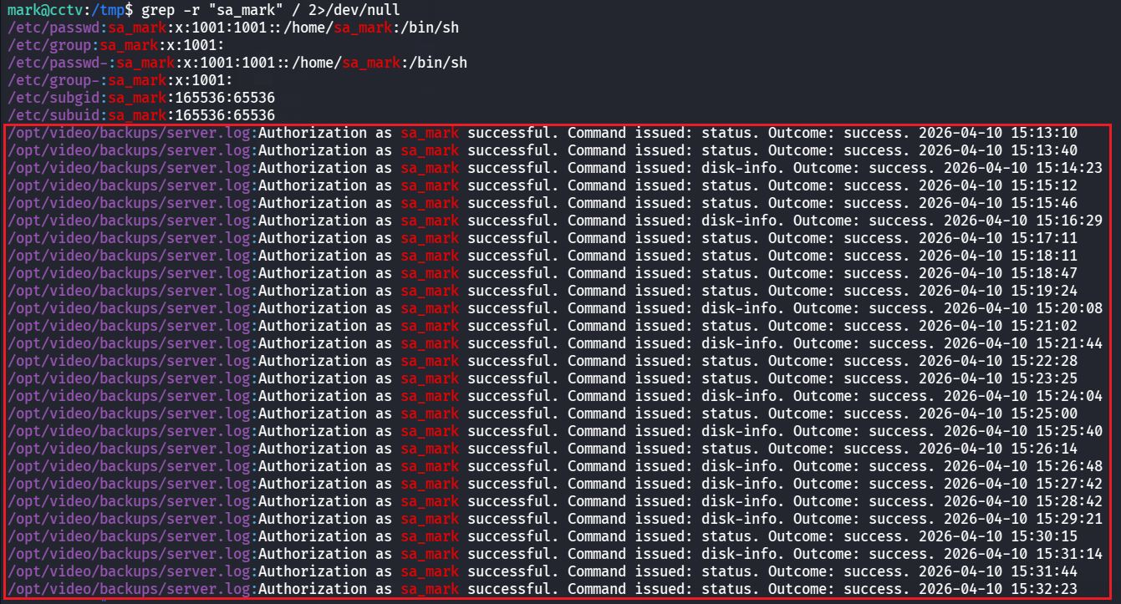Click the grep command text in the prompt

(x=262, y=9)
